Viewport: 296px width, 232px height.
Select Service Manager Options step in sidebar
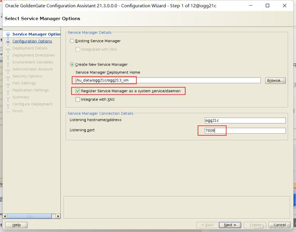36,34
